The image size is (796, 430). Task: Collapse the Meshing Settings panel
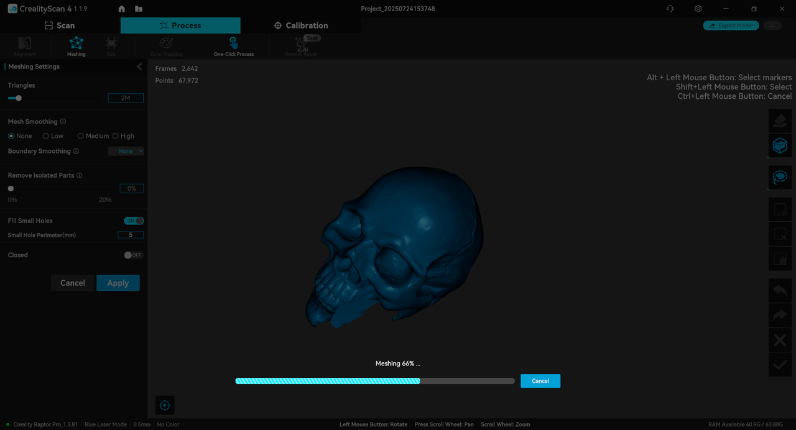click(139, 66)
